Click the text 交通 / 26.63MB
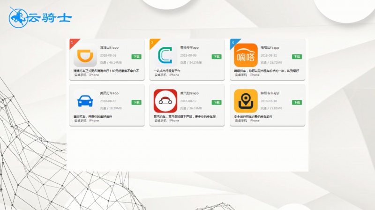375x210 pixels. pyautogui.click(x=191, y=108)
